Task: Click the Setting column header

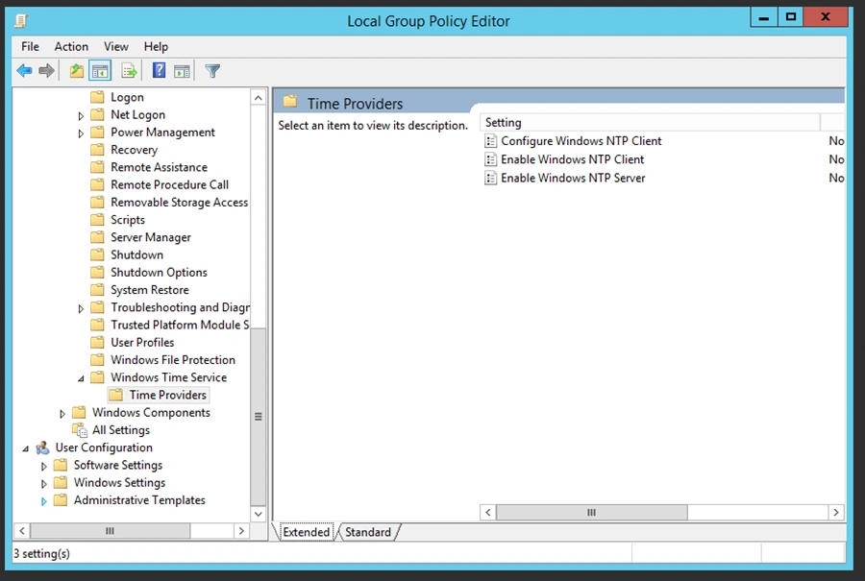Action: [x=650, y=122]
